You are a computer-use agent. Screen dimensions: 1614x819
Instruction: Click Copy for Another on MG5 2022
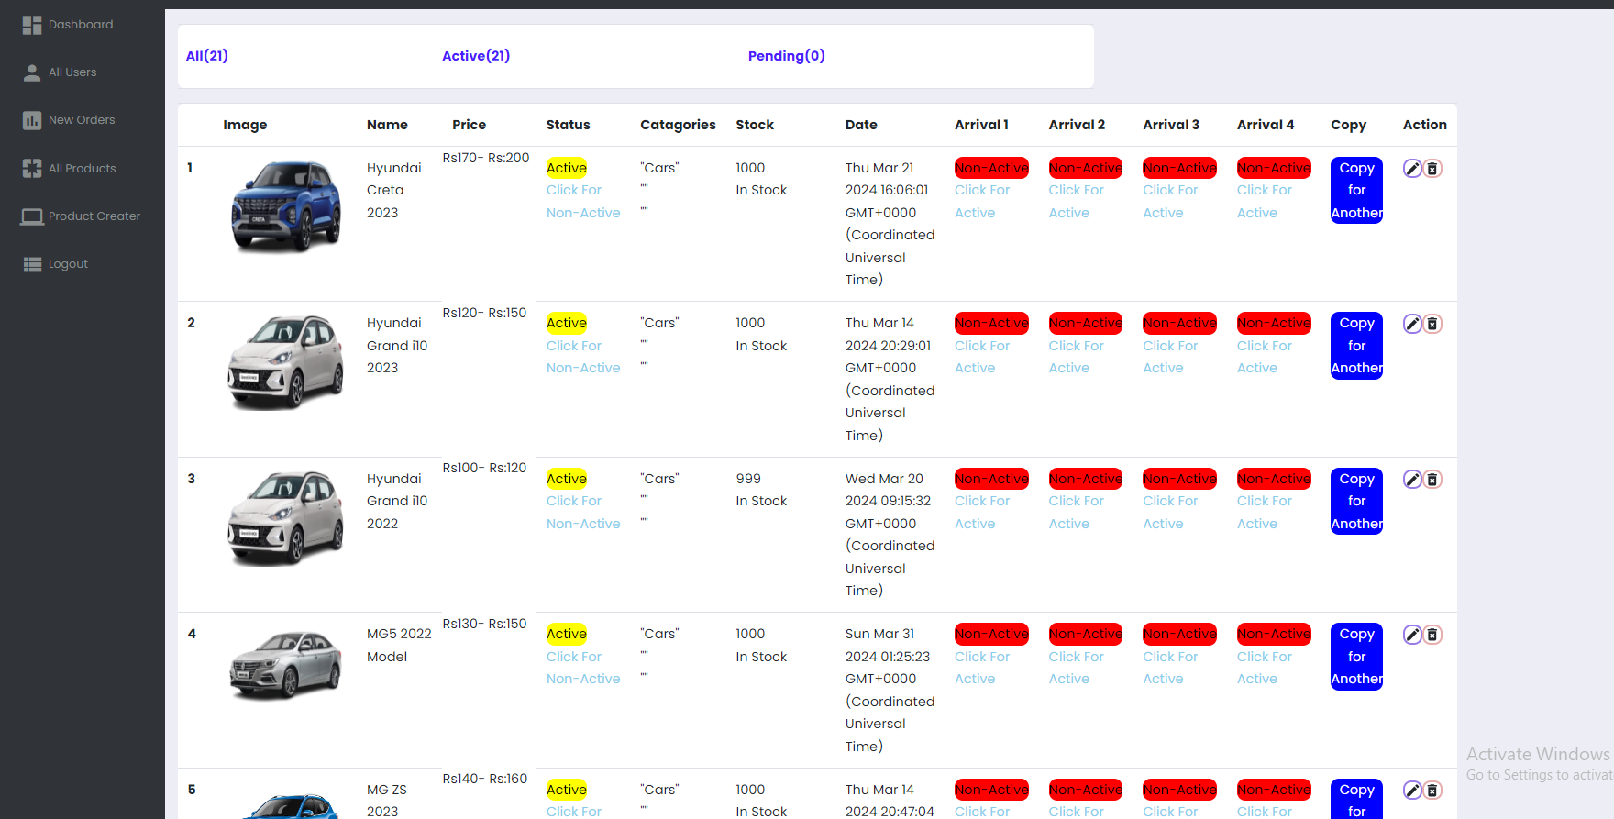(1356, 657)
